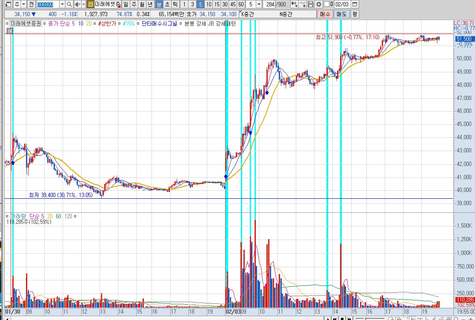Click the current price 34,150 value
The height and width of the screenshot is (320, 475).
22,14
